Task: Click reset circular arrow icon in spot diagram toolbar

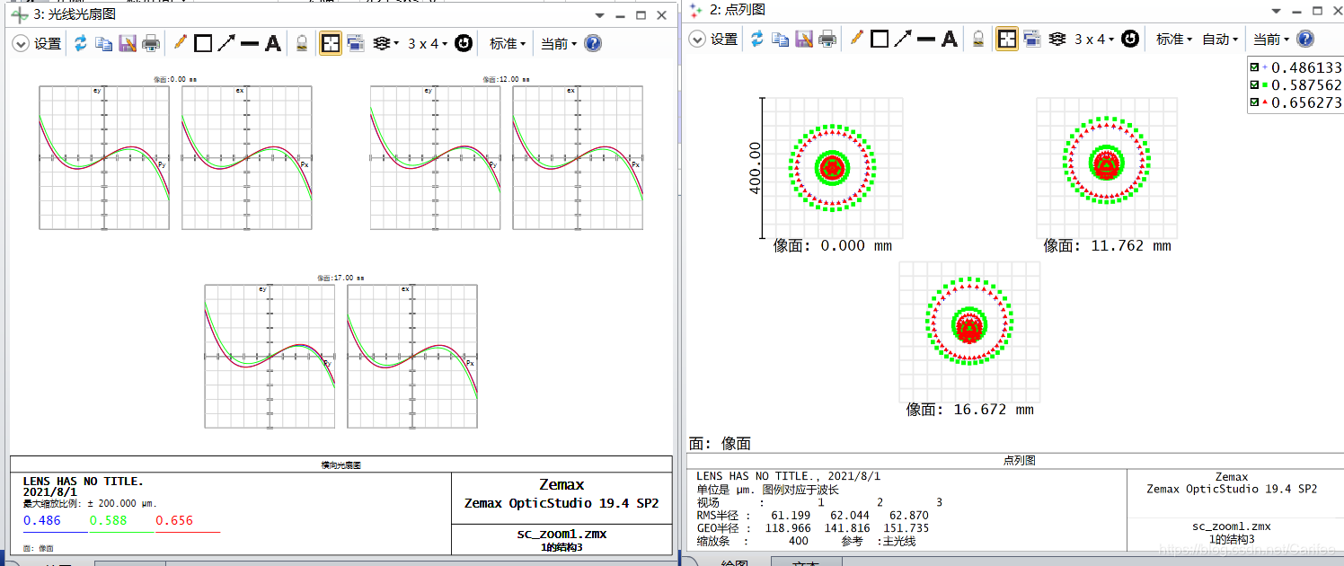Action: click(x=1130, y=40)
